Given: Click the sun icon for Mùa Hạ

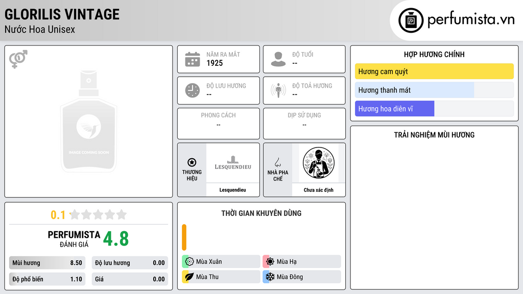Looking at the screenshot, I should [x=270, y=262].
